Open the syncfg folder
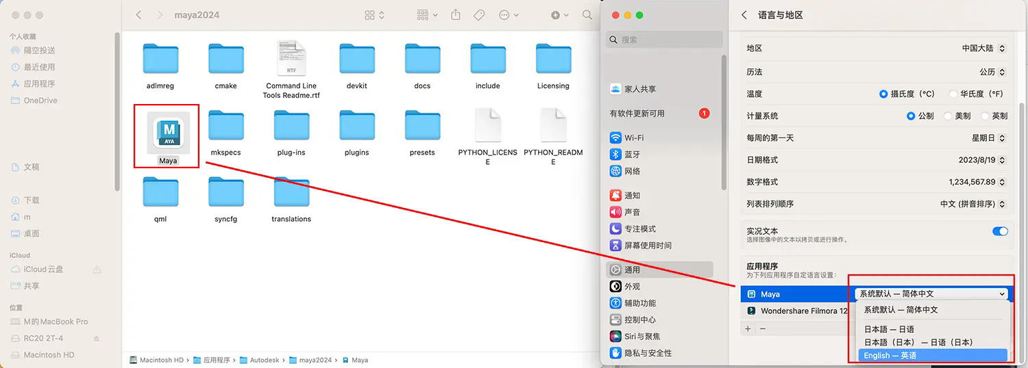This screenshot has height=368, width=1028. pos(226,192)
